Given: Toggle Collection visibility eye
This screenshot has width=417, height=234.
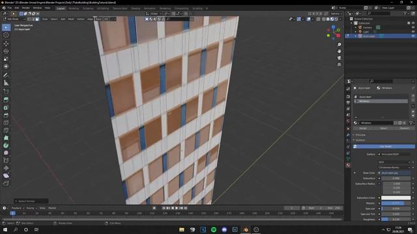Looking at the screenshot, I should 413,23.
